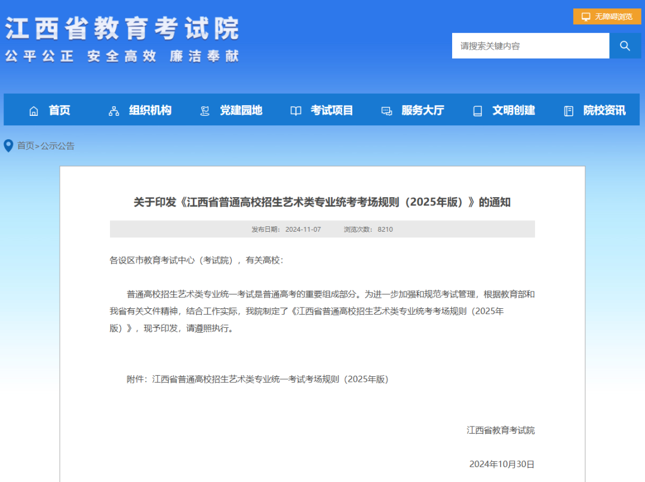Viewport: 645px width, 482px height.
Task: Click the paragraph starting 普通高校招生艺术类专业统一考试
Action: [322, 311]
